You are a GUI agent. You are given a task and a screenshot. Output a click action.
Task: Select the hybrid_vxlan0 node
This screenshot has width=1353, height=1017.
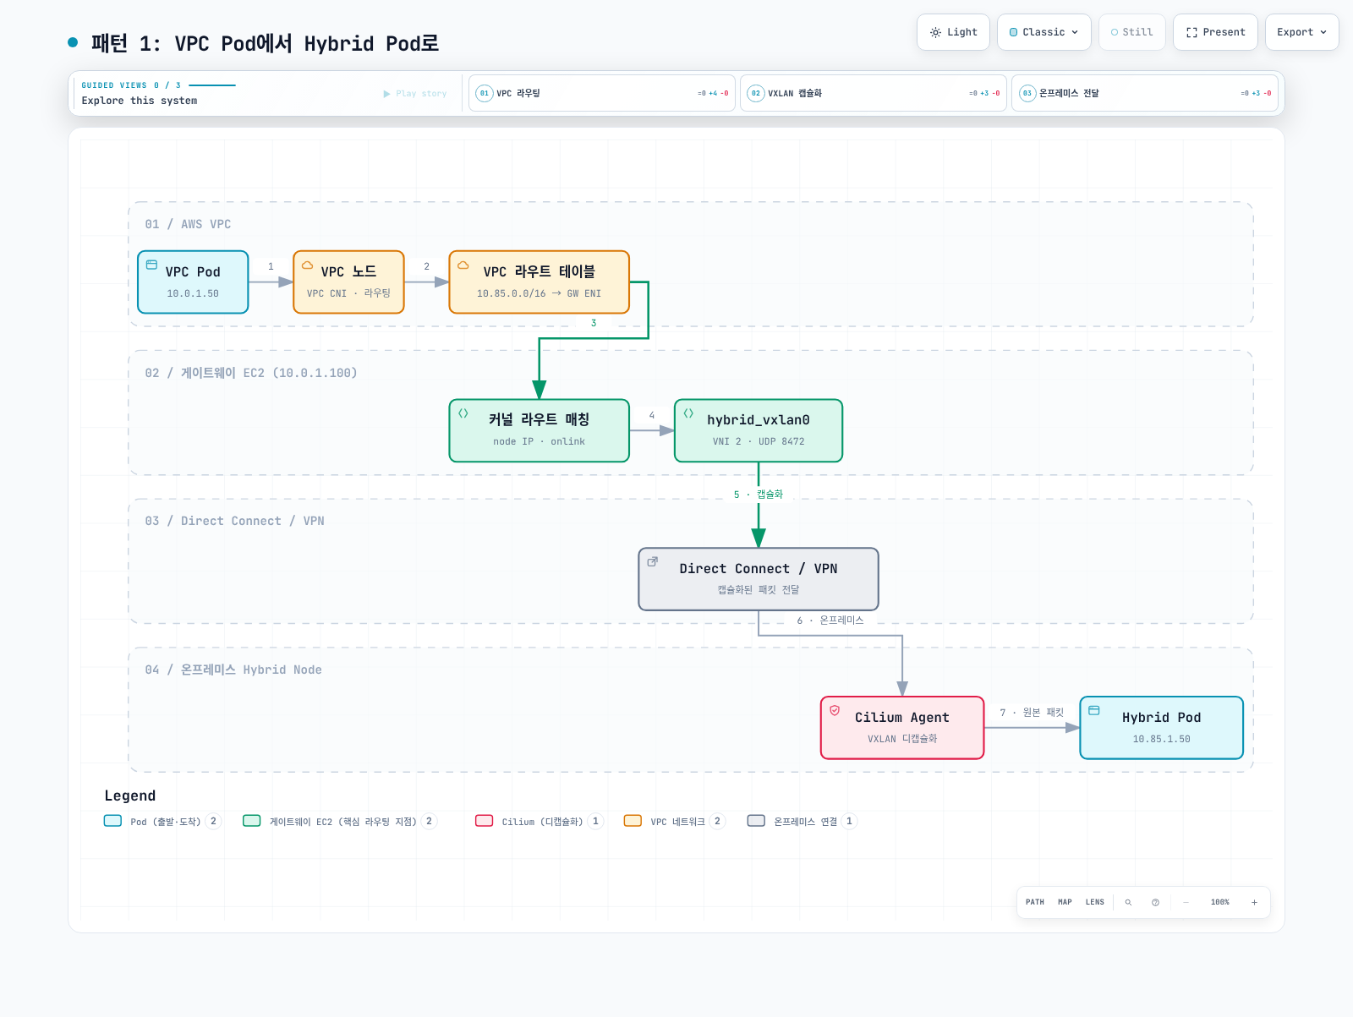tap(759, 431)
